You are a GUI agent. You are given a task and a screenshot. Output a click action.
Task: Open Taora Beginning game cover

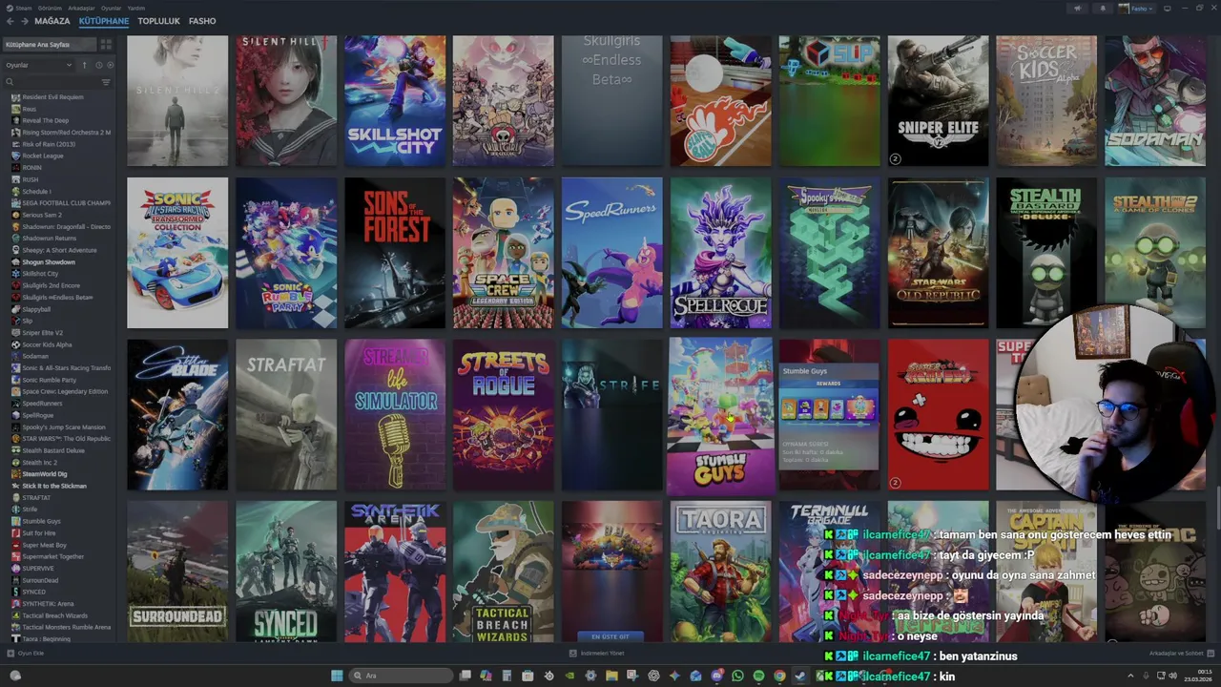pyautogui.click(x=720, y=572)
